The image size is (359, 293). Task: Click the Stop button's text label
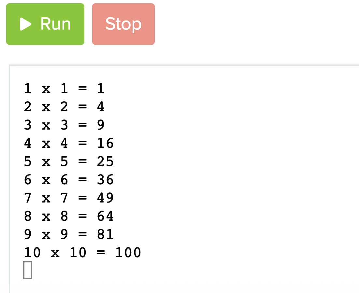(123, 23)
